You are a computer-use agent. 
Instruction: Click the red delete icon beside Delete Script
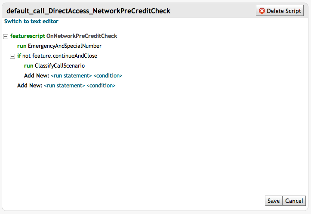point(262,11)
